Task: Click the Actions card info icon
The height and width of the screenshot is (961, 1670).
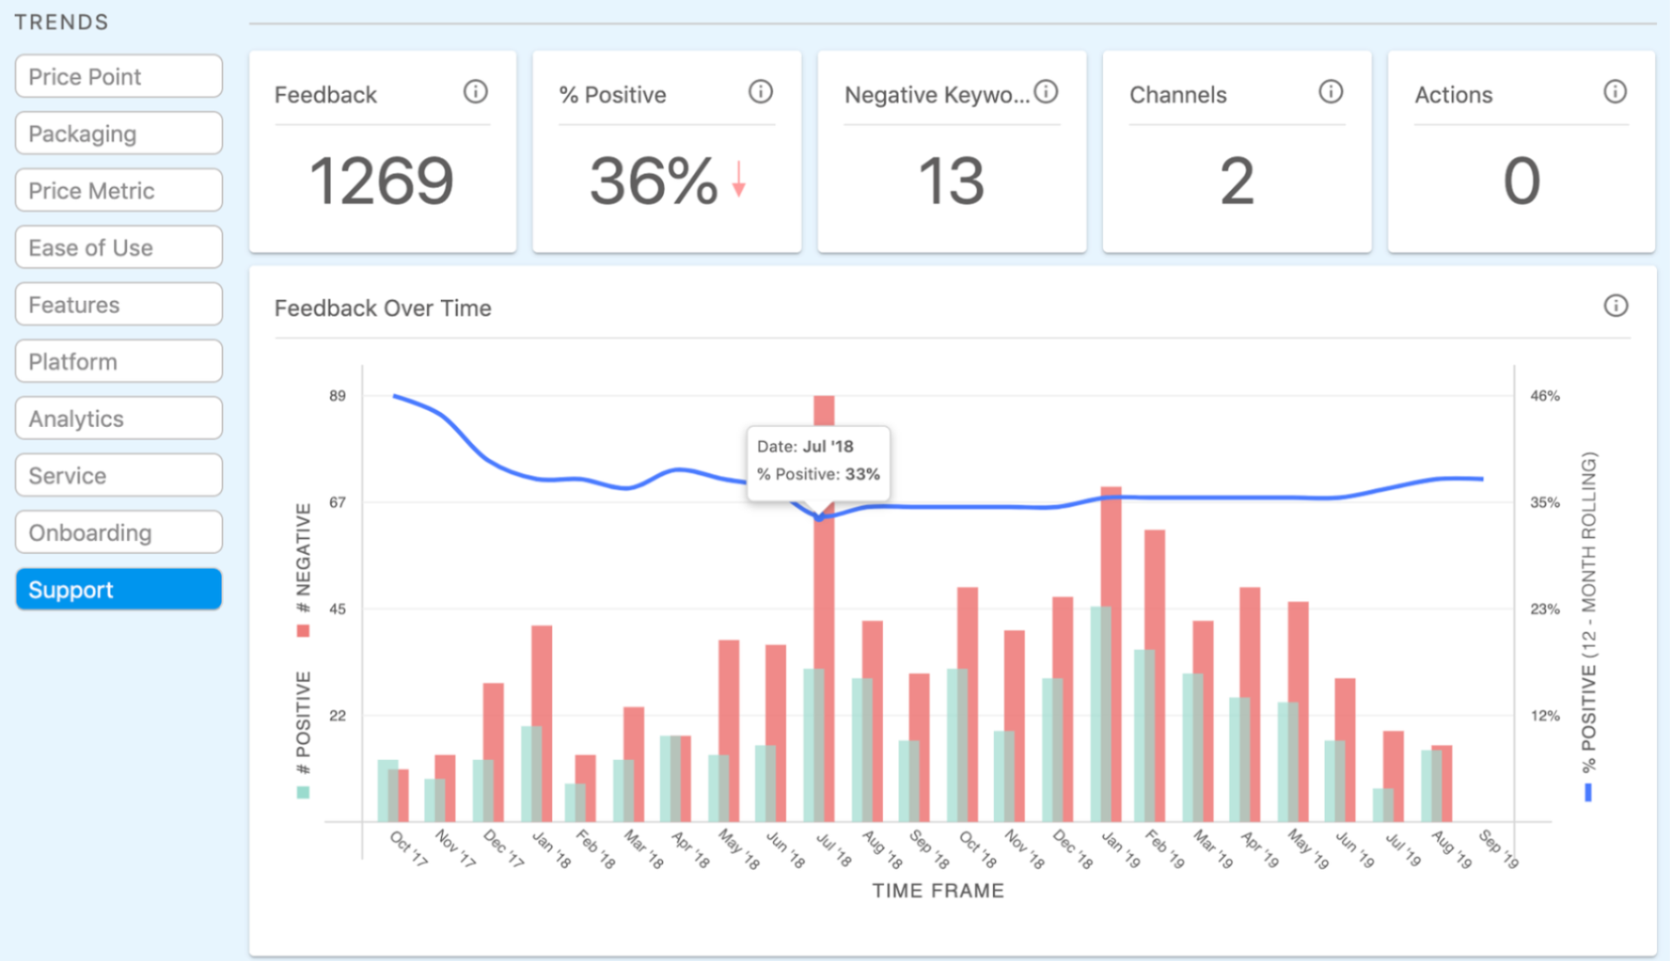Action: tap(1614, 91)
